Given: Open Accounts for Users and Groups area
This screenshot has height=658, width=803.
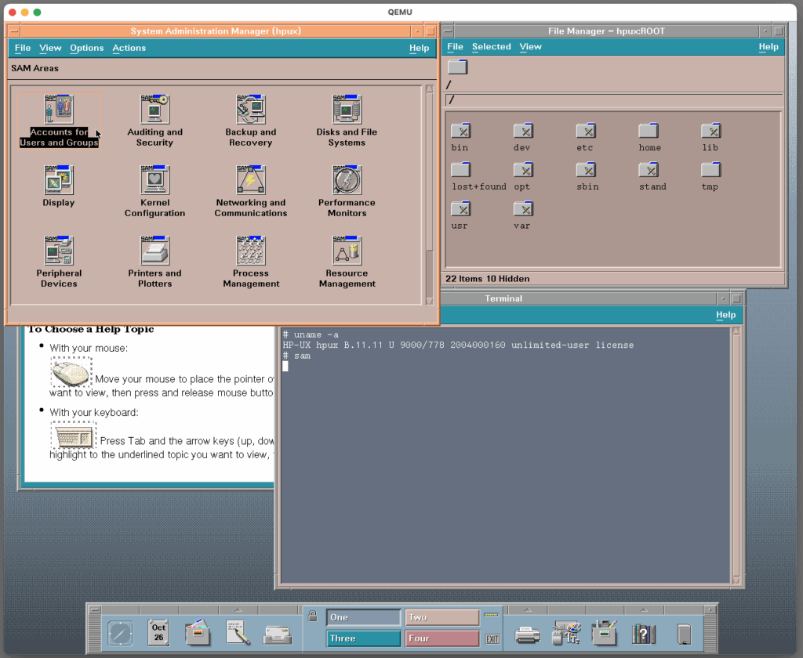Looking at the screenshot, I should pyautogui.click(x=59, y=110).
